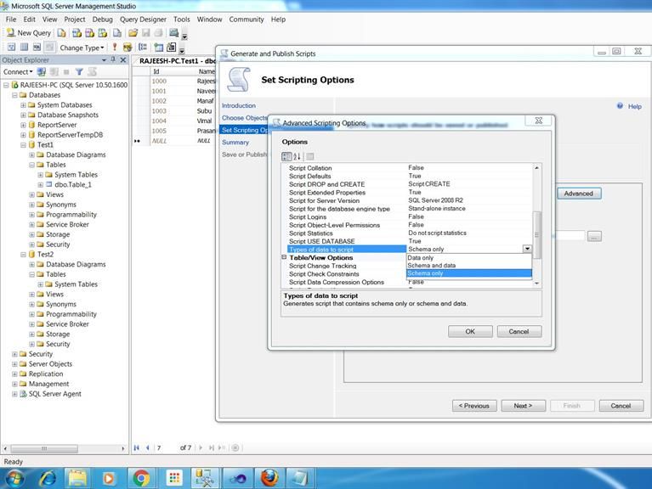Click the options list vertical scrollbar thumb
This screenshot has height=489, width=652.
click(537, 234)
